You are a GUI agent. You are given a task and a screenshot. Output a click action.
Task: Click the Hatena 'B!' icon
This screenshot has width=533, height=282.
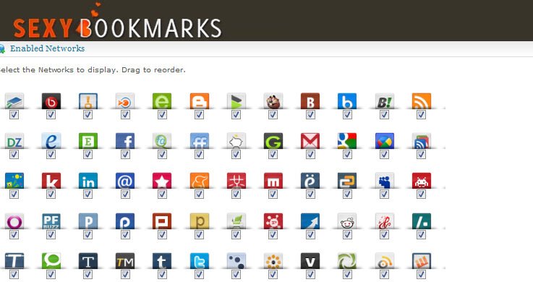coord(385,101)
